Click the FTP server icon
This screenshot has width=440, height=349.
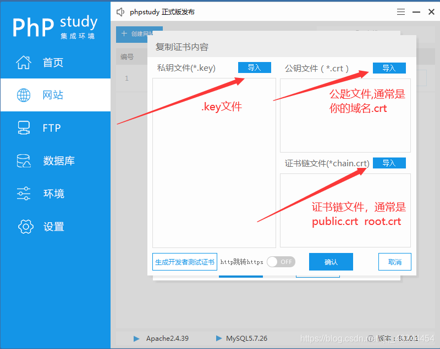tap(24, 128)
